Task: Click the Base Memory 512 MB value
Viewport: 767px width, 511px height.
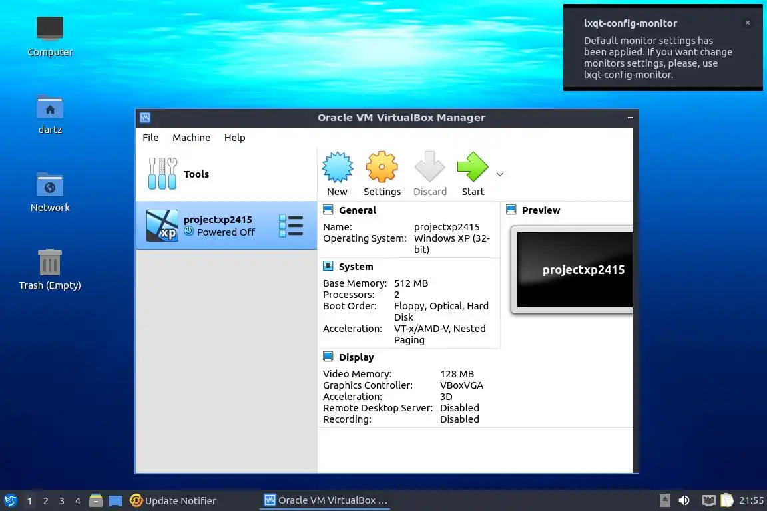Action: click(x=411, y=283)
